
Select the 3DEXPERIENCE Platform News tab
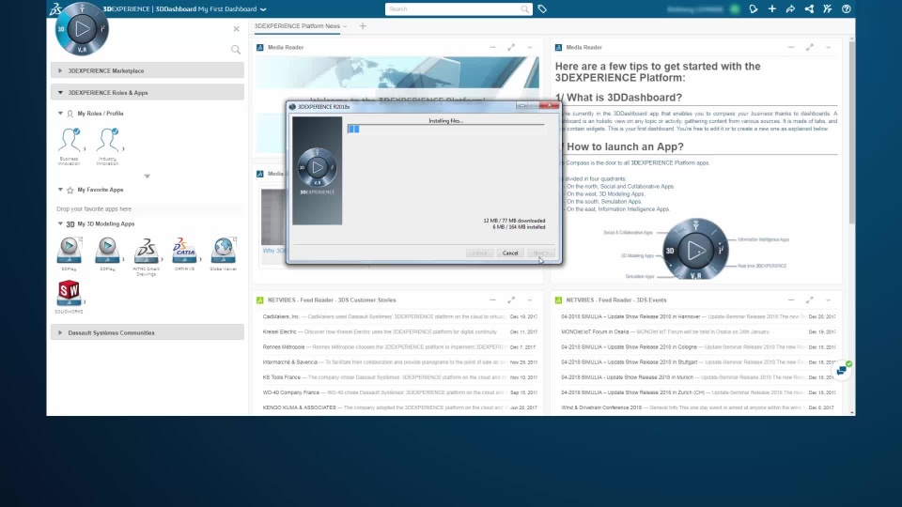[298, 26]
